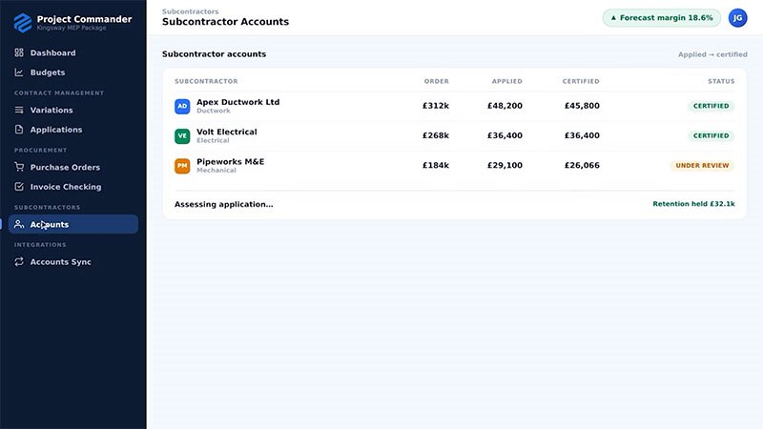Open the JG user profile avatar

737,18
